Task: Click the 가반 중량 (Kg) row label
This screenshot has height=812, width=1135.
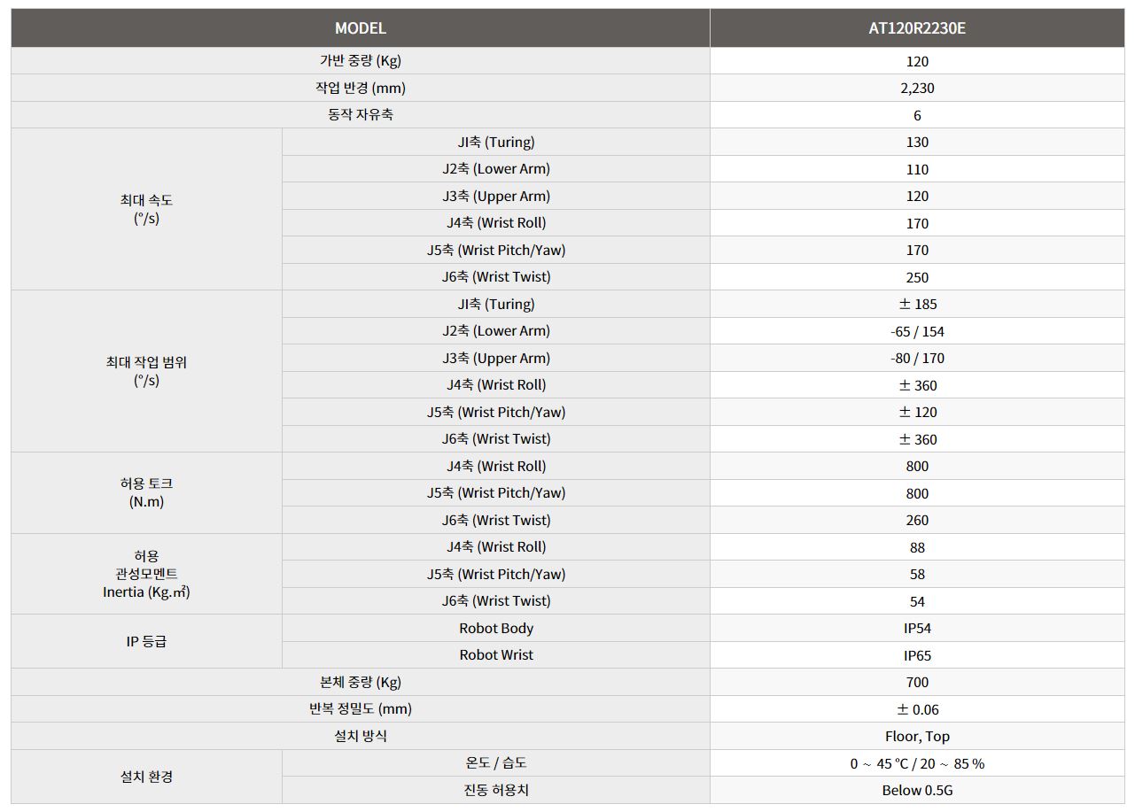Action: (x=360, y=61)
